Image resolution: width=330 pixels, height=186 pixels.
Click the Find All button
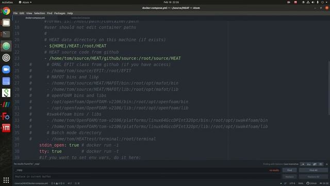click(313, 170)
